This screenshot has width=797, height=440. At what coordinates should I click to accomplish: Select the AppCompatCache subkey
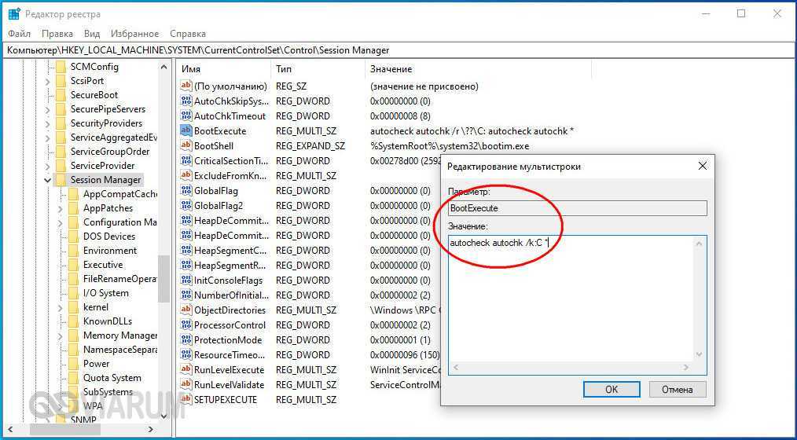(120, 194)
